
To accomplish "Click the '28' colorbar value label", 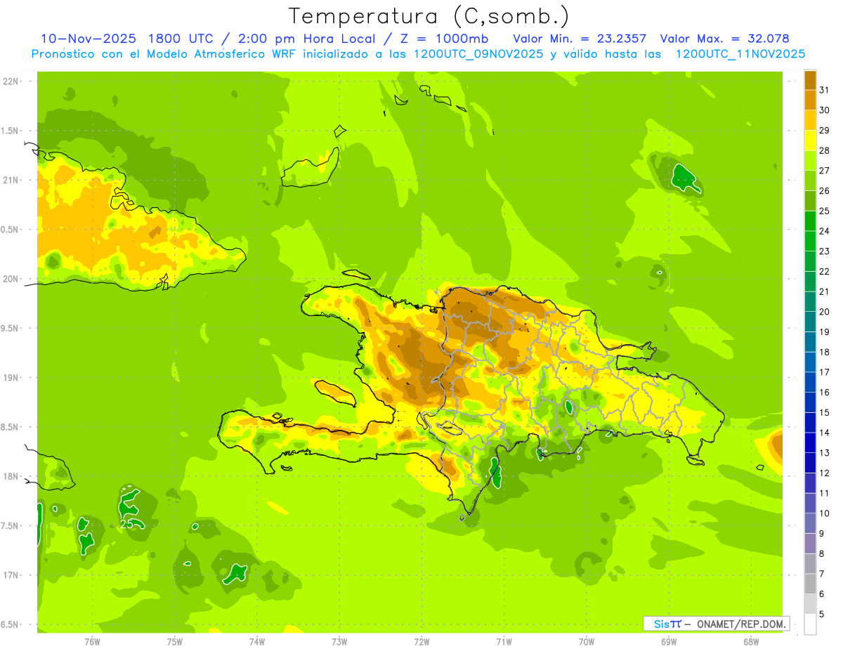I will pyautogui.click(x=824, y=150).
